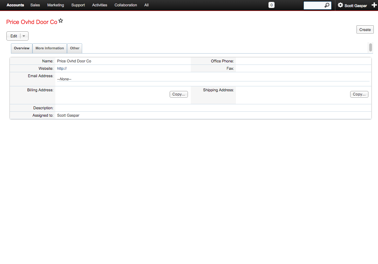Click the Description field label

43,108
